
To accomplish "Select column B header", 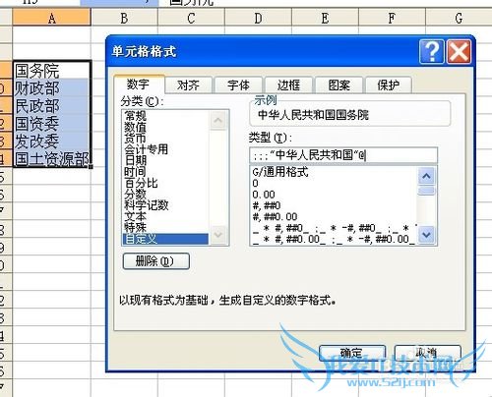I will pos(124,18).
